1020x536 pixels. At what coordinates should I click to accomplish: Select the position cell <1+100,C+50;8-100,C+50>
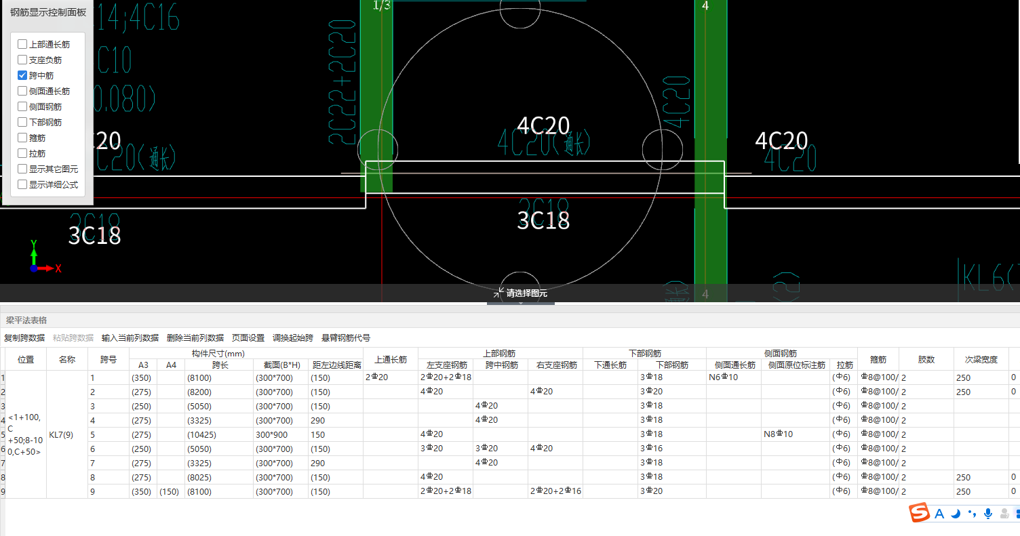26,434
